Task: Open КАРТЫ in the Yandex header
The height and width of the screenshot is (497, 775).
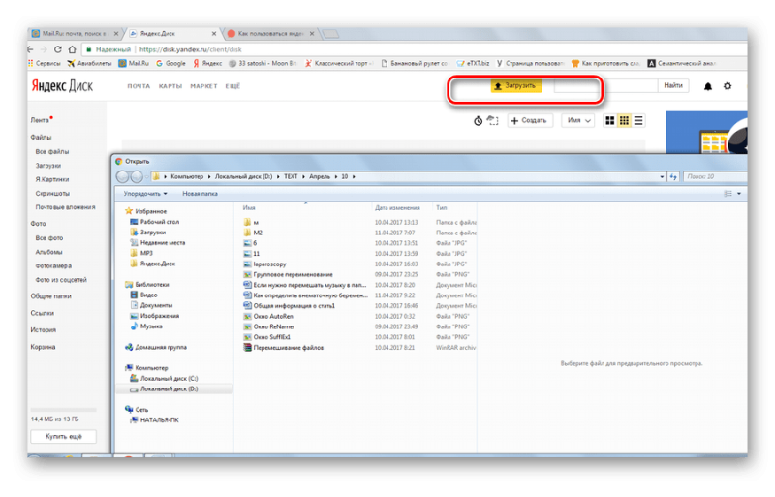Action: 170,86
